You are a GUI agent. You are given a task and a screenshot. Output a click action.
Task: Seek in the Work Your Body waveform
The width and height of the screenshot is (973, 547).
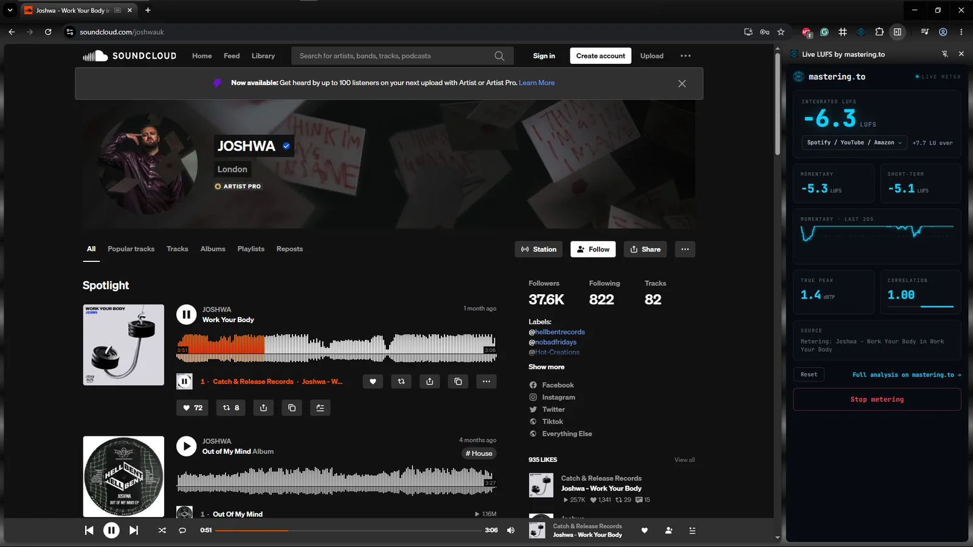pyautogui.click(x=336, y=348)
